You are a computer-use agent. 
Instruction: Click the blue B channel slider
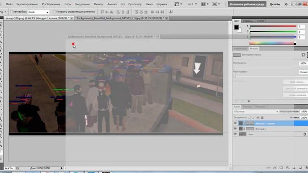(x=273, y=37)
